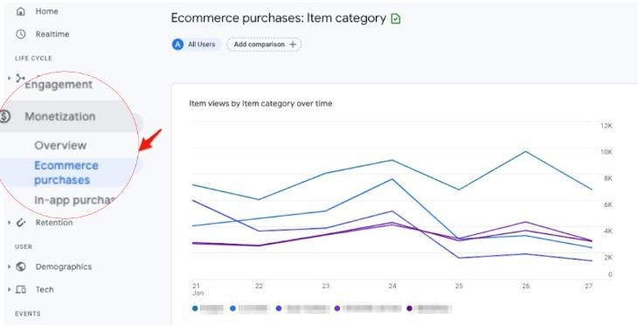The image size is (638, 325).
Task: Expand the Tech section arrow
Action: pos(10,289)
